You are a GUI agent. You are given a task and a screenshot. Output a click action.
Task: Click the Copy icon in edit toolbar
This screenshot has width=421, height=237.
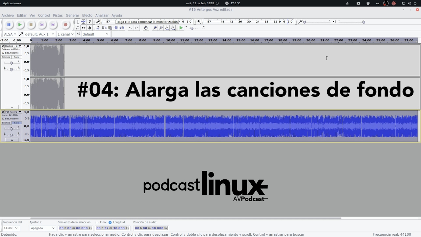104,28
